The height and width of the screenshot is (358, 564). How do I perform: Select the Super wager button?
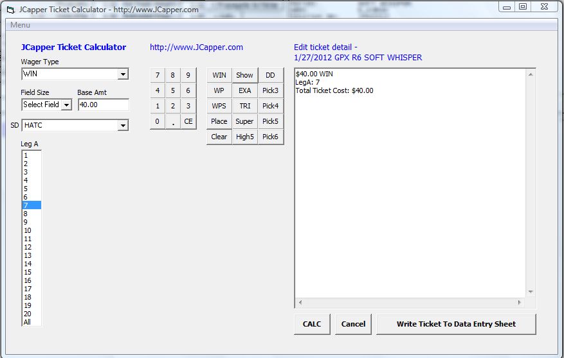click(x=244, y=122)
